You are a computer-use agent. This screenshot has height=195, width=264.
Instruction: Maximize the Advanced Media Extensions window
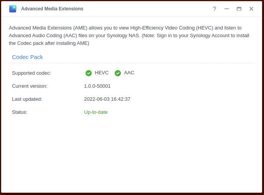[239, 9]
